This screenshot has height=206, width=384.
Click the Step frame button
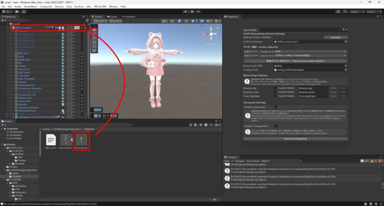coord(199,12)
